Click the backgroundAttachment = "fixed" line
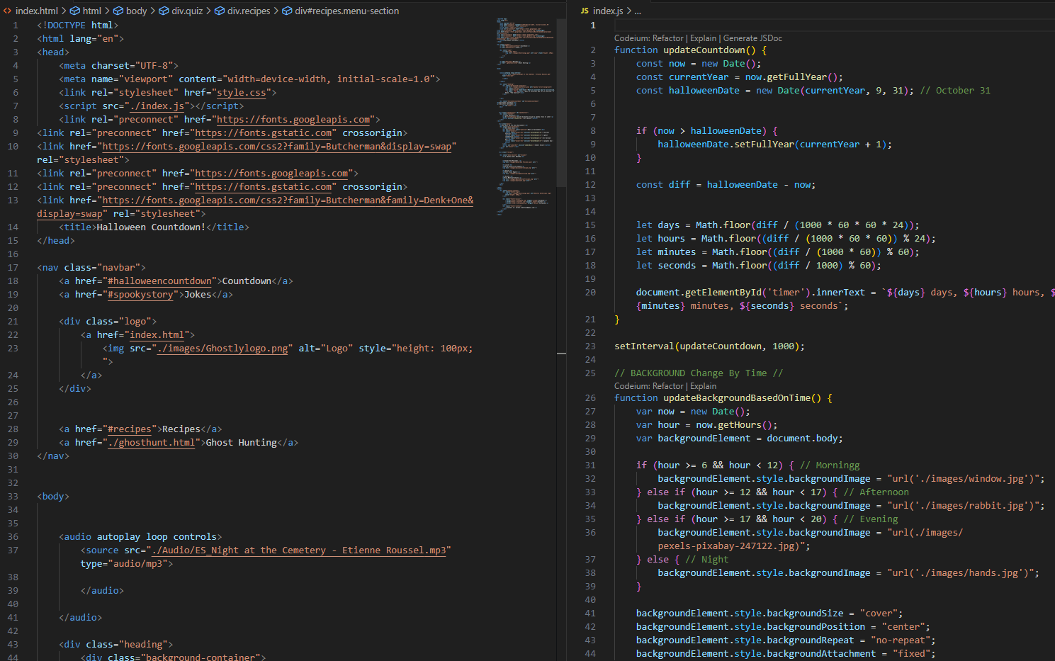 786,654
